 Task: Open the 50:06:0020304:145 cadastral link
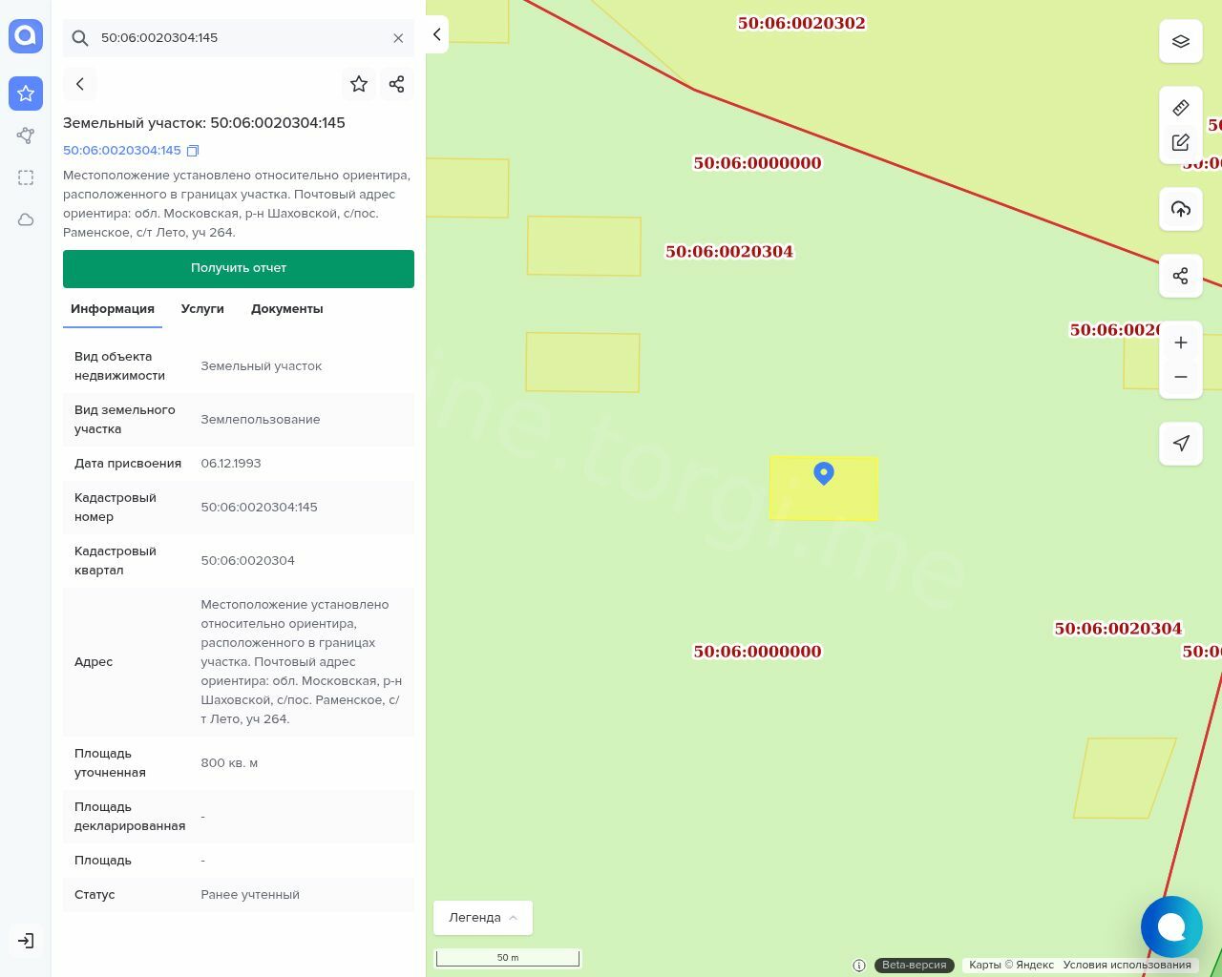[x=122, y=151]
